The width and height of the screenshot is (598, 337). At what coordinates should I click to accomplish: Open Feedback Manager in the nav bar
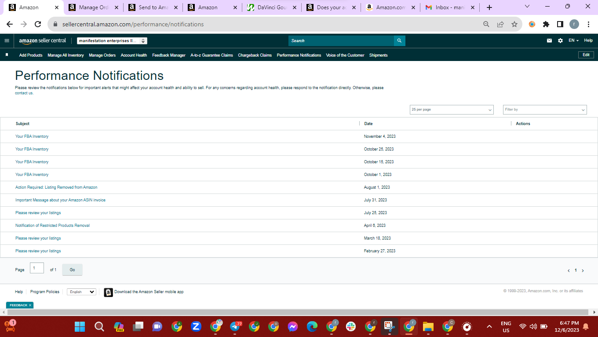[x=169, y=55]
